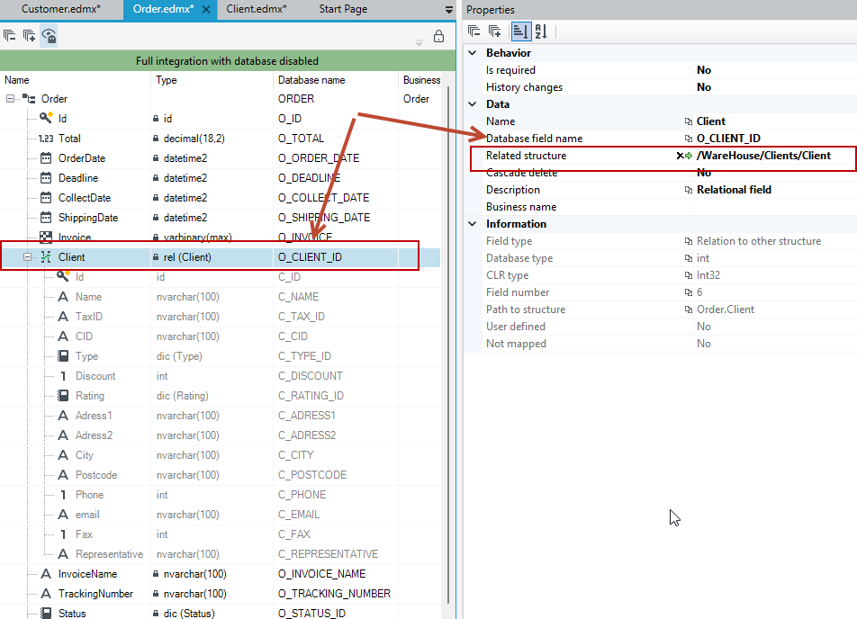Click expand all icon in structure toolbar
This screenshot has height=619, width=857.
coord(29,36)
